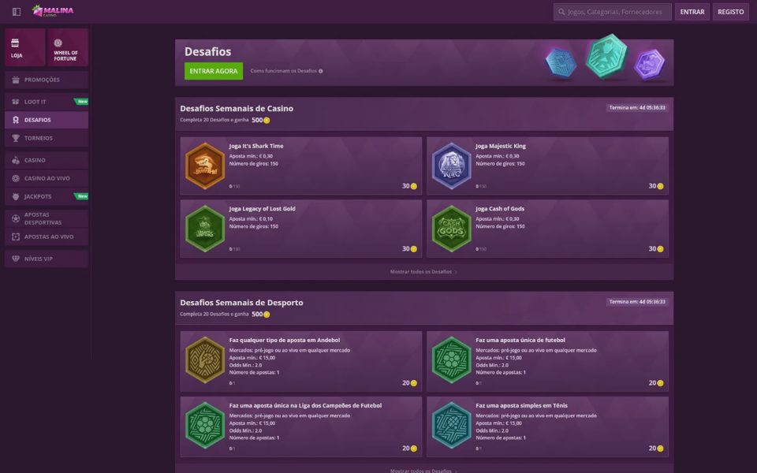Click the search magnifier icon
The image size is (757, 473).
tap(561, 12)
